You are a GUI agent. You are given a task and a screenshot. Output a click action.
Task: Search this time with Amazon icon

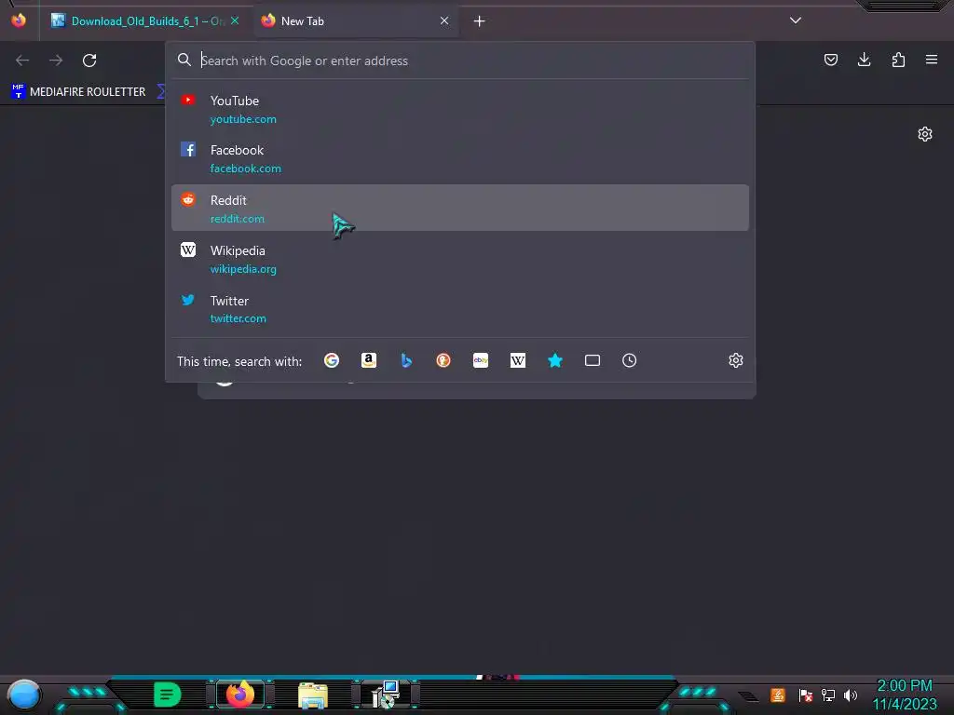pos(369,360)
